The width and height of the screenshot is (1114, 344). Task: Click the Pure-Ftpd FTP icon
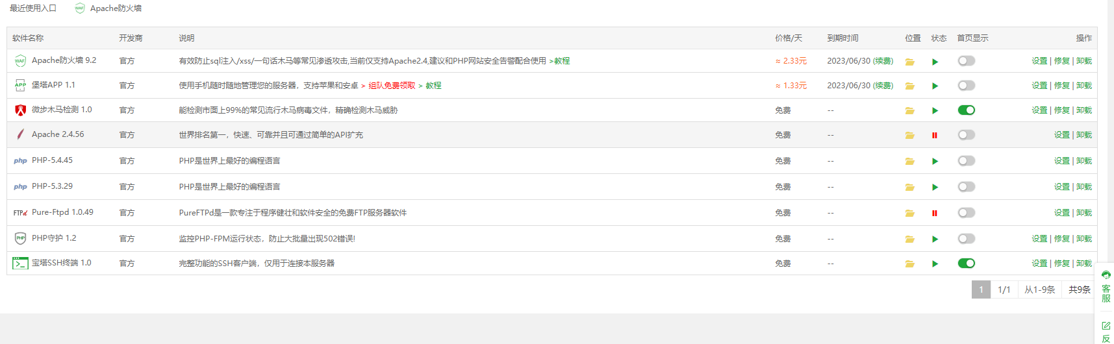point(20,213)
